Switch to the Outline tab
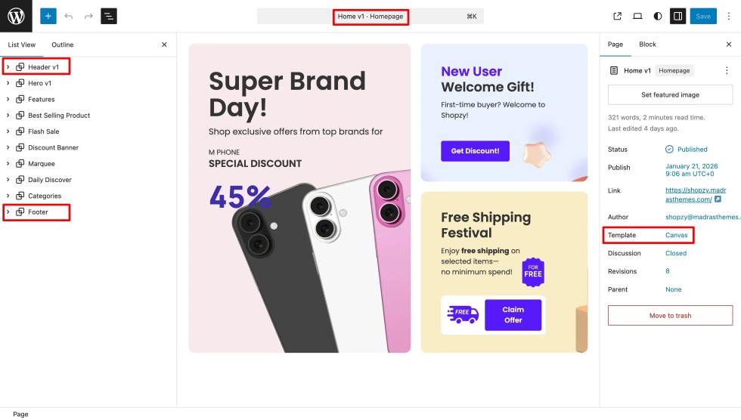 (62, 45)
